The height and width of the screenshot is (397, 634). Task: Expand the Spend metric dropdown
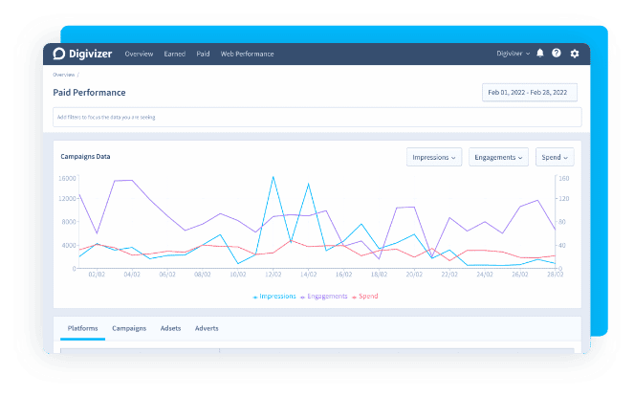[555, 157]
